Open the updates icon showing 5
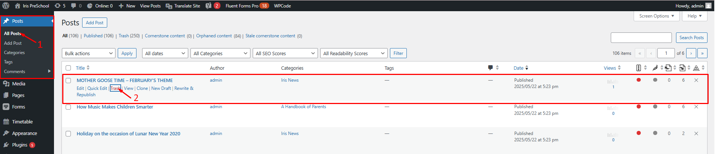Screen dimensions: 715x154 click(x=57, y=6)
